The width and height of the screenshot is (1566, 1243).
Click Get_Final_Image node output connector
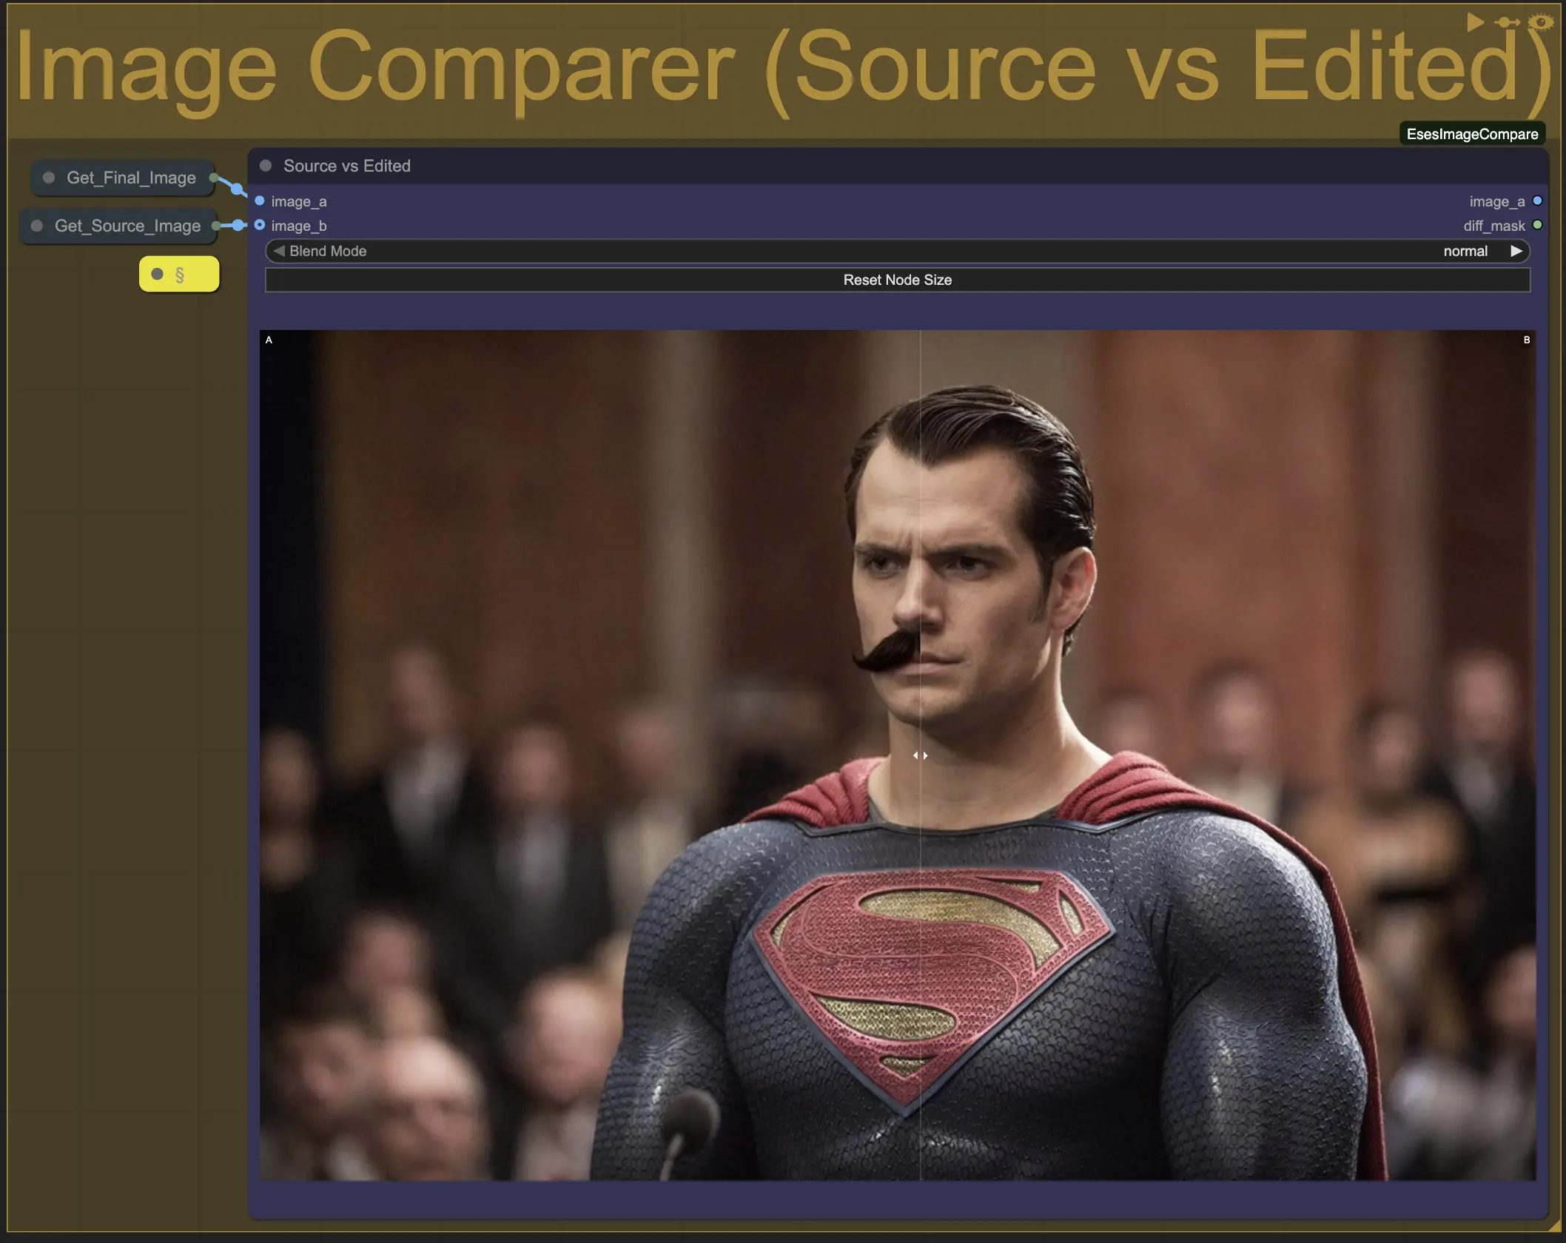[x=214, y=178]
